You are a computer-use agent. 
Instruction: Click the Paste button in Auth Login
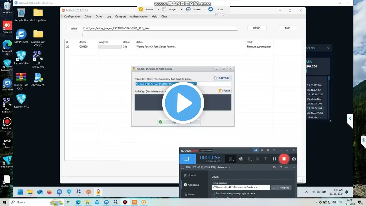click(x=224, y=90)
